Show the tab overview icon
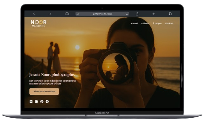This screenshot has height=124, width=203. point(170,14)
